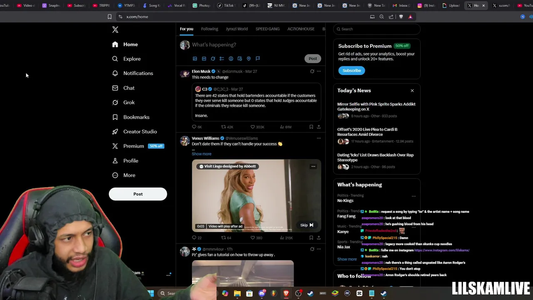Open the SPEED GANG tab

click(x=268, y=29)
